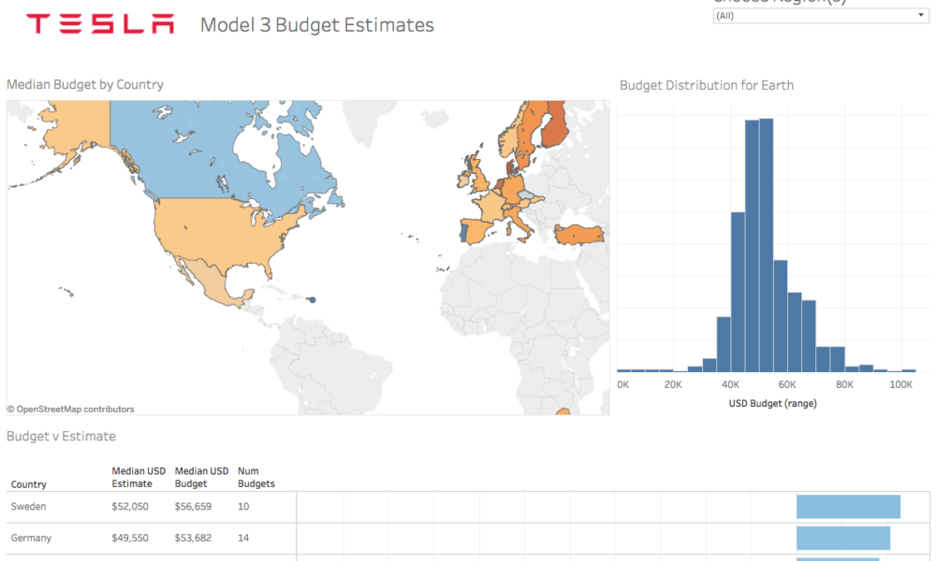The image size is (936, 561).
Task: Select Portugal on the map
Action: point(462,231)
